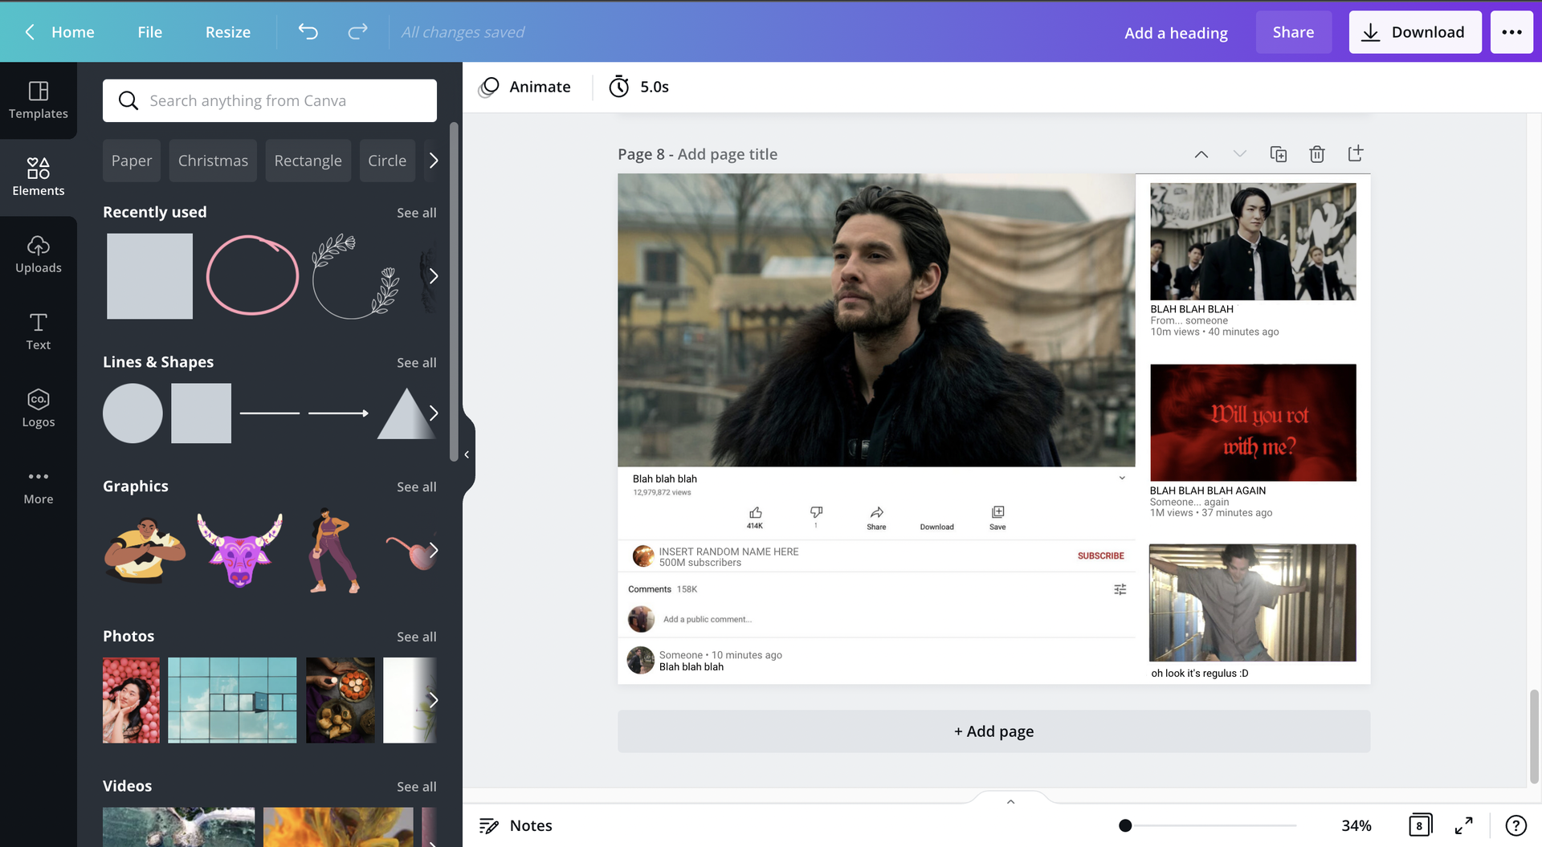Open the Text panel in sidebar
1542x847 pixels.
pyautogui.click(x=39, y=331)
